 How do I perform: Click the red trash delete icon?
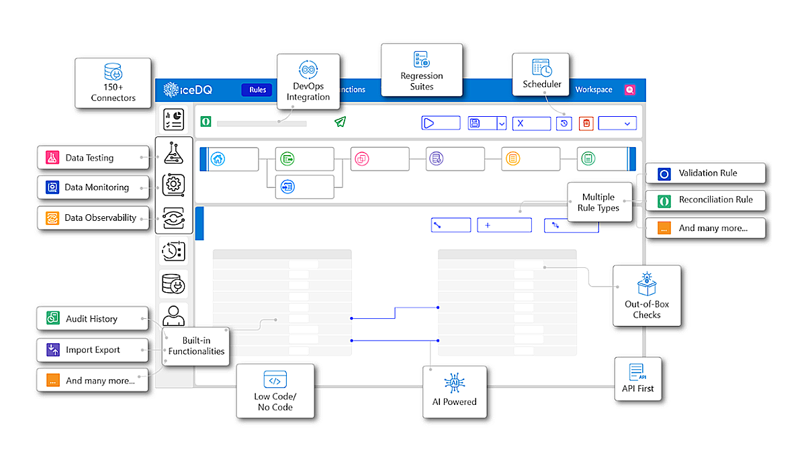tap(586, 124)
